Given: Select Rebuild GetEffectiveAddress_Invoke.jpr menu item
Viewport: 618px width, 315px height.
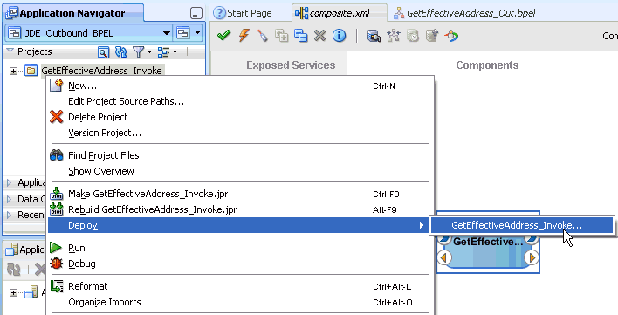Looking at the screenshot, I should coord(240,209).
